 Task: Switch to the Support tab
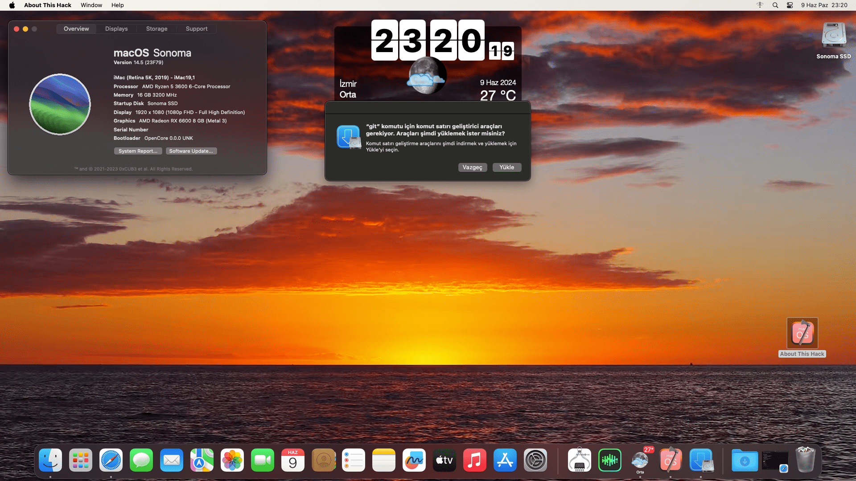tap(197, 29)
